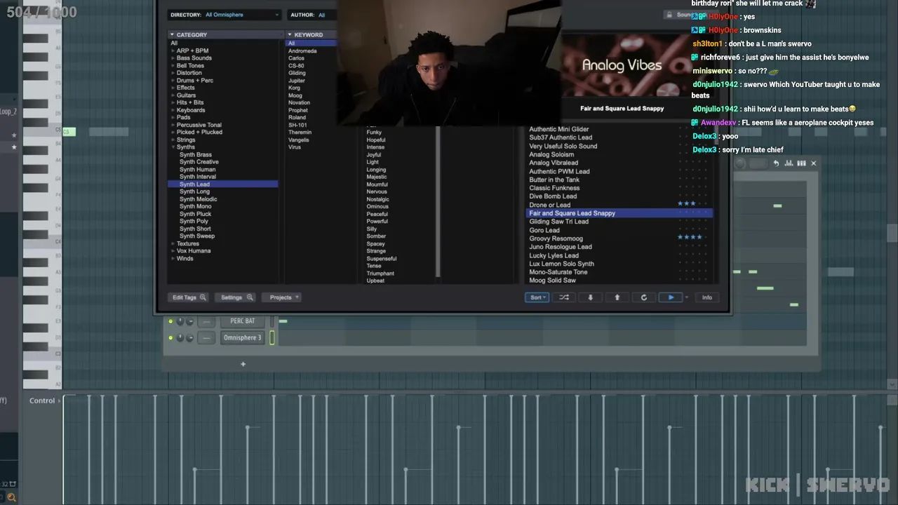Adjust PERC BAT pan knob
Image resolution: width=898 pixels, height=505 pixels.
click(180, 321)
